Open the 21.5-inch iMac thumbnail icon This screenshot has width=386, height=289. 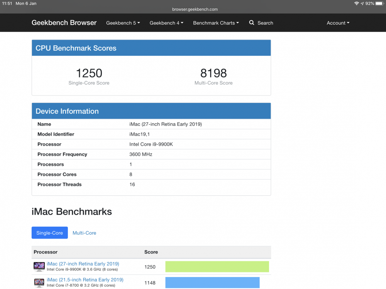point(39,282)
